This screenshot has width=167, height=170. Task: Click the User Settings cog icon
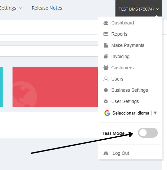click(106, 101)
